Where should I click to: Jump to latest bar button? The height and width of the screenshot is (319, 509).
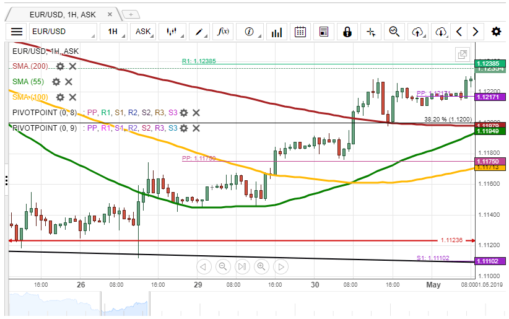242,267
